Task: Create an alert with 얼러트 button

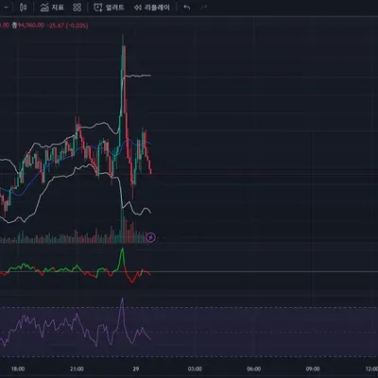Action: [109, 8]
